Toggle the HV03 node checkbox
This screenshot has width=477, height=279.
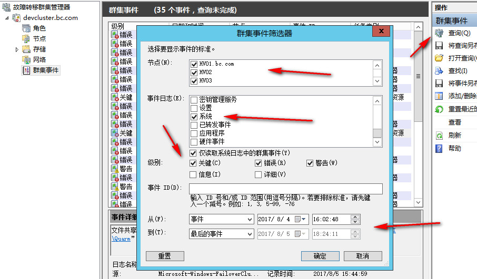coord(194,81)
